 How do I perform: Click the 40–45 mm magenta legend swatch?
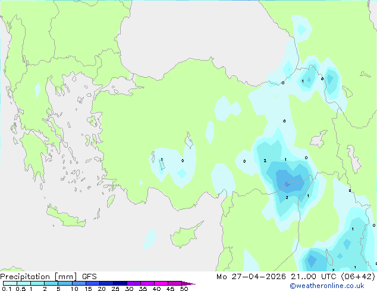(x=161, y=283)
